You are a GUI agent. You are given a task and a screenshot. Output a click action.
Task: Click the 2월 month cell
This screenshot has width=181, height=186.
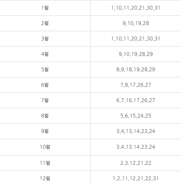(x=45, y=23)
